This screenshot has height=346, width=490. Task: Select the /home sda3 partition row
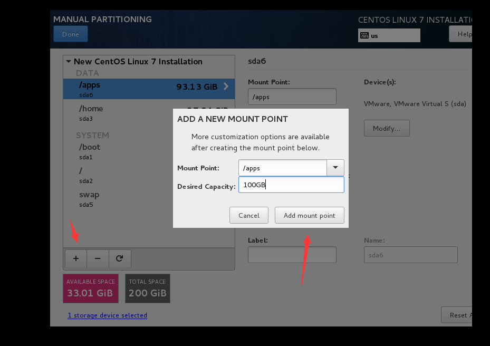coord(149,113)
